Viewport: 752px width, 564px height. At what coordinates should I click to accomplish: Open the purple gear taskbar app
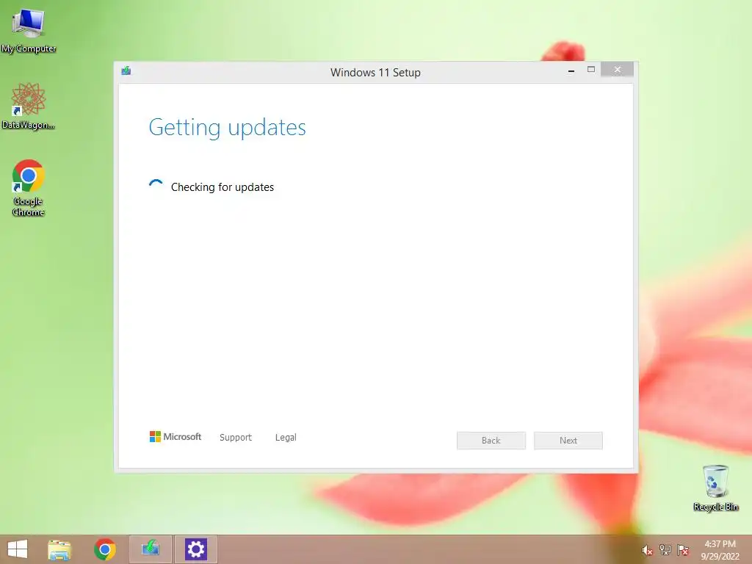(x=195, y=549)
